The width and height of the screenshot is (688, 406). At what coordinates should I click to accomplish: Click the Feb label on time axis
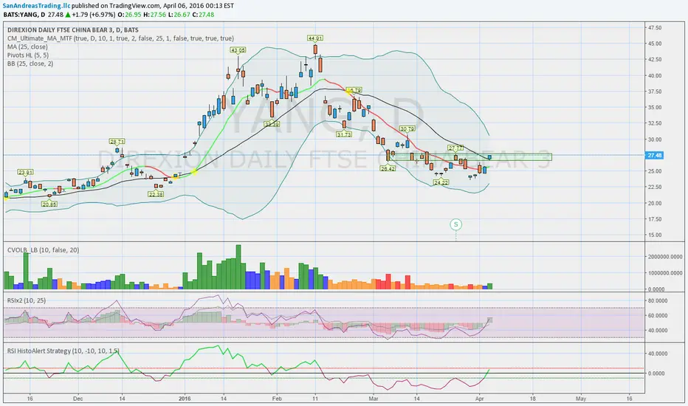coord(277,399)
